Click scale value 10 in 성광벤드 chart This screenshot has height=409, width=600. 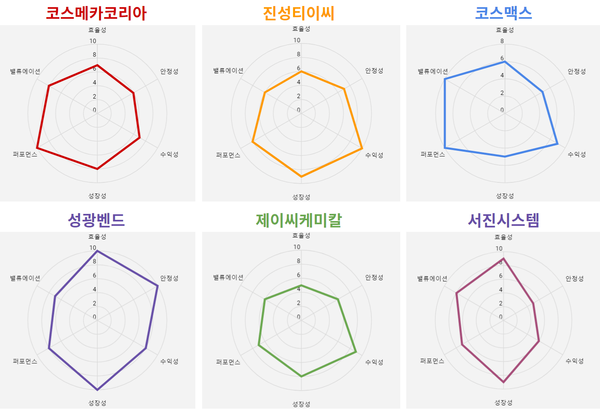tap(92, 248)
